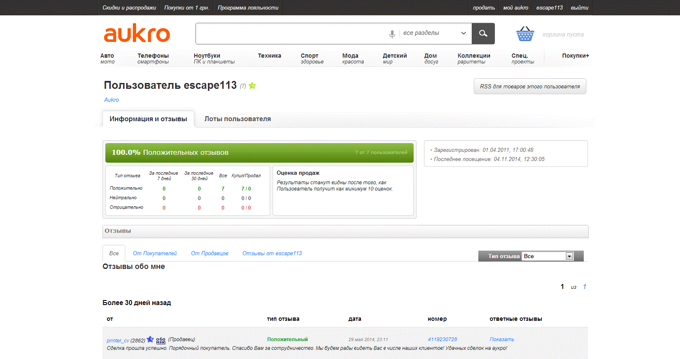Viewport: 680px width, 359px height.
Task: Click the 'Нейтрально' row label
Action: click(123, 198)
